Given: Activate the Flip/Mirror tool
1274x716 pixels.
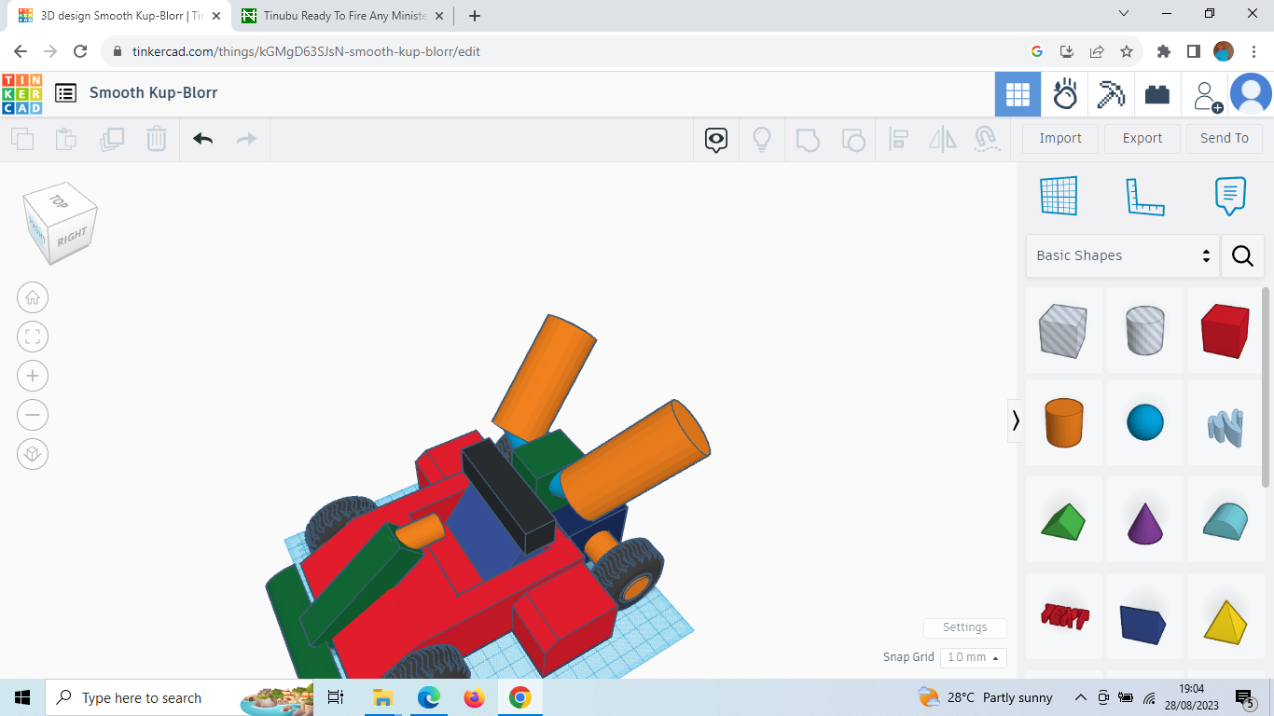Looking at the screenshot, I should click(x=942, y=138).
